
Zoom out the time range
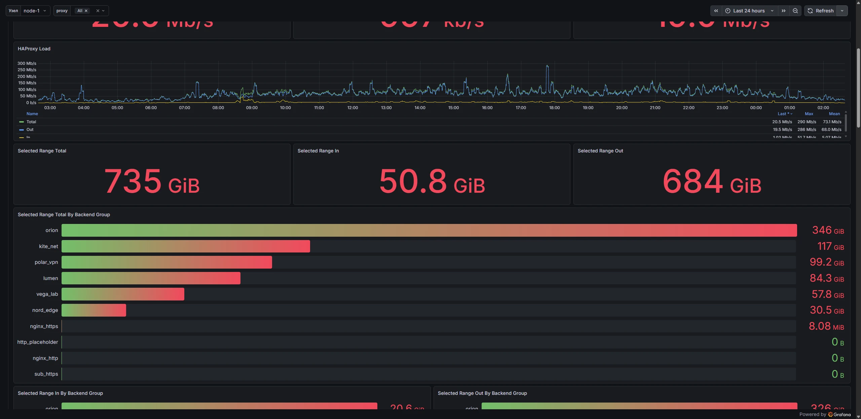[795, 11]
